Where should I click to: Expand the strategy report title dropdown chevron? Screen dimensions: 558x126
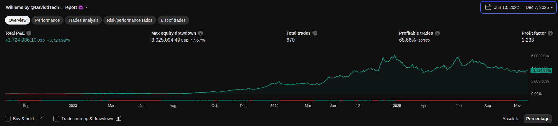86,7
